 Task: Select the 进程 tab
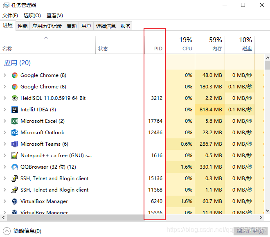point(8,25)
